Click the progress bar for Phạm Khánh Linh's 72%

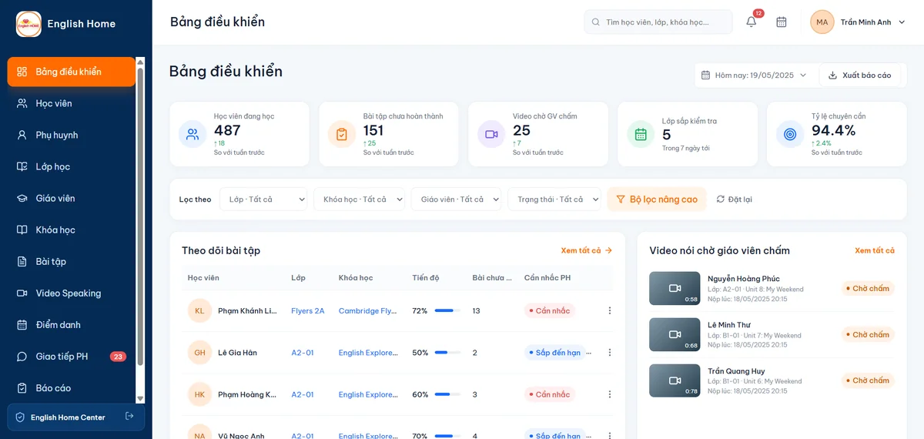pyautogui.click(x=447, y=311)
